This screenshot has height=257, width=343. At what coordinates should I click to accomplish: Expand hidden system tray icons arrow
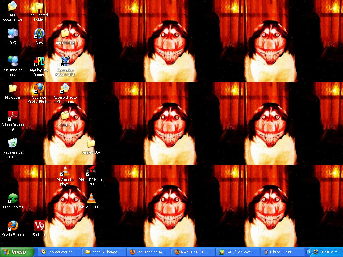[309, 252]
